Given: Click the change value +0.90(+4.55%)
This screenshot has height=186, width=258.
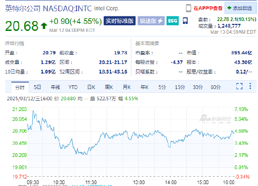Looking at the screenshot, I should pyautogui.click(x=76, y=22).
